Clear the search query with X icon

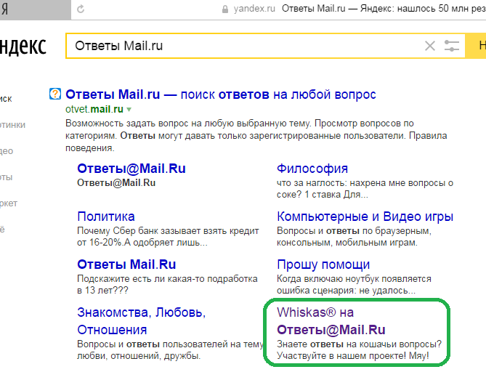(430, 46)
